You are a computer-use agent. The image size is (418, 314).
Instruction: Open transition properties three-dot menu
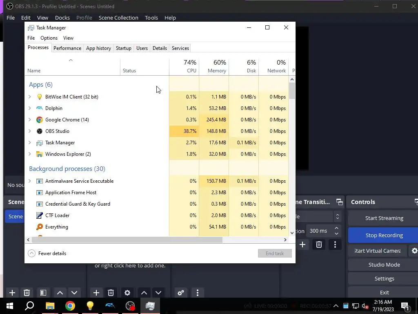pos(335,244)
